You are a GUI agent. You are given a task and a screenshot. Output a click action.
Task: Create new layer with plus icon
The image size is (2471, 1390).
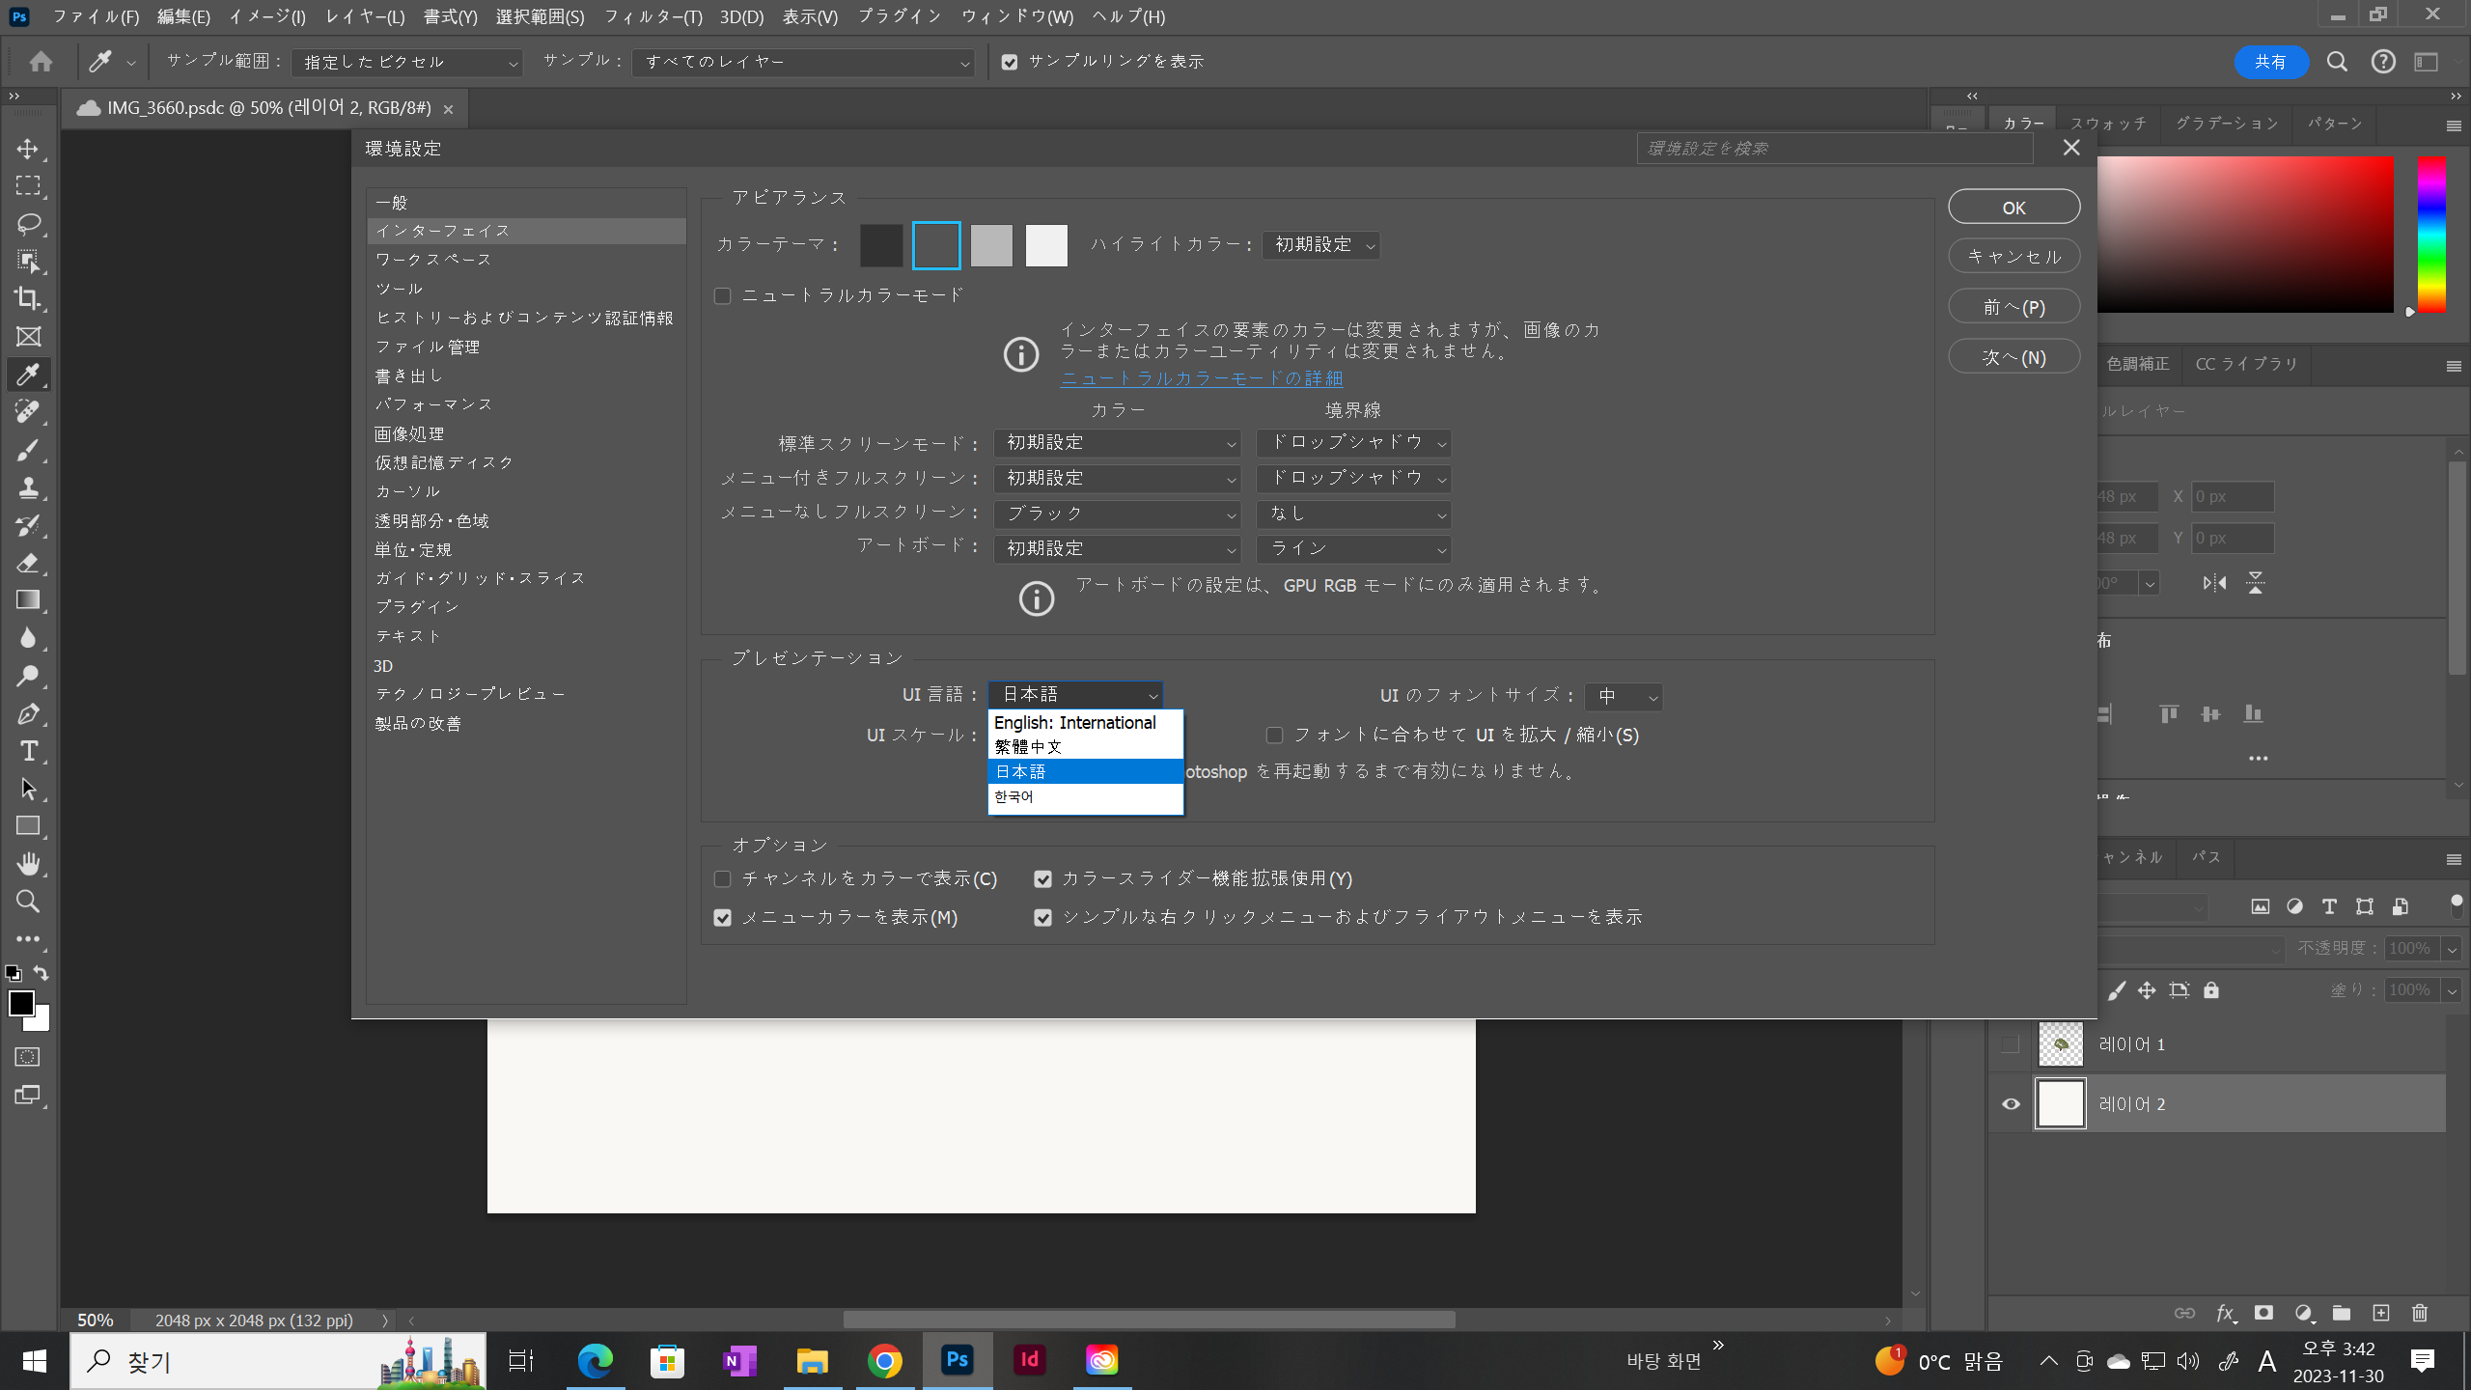(x=2381, y=1313)
